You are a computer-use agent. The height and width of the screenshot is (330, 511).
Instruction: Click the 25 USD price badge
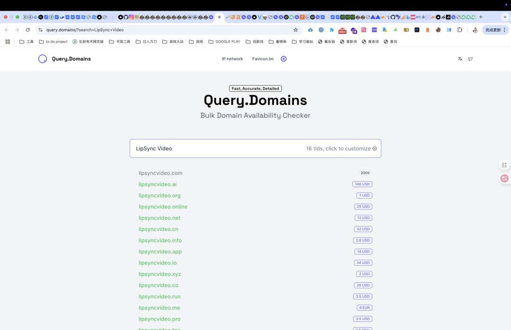tap(363, 207)
